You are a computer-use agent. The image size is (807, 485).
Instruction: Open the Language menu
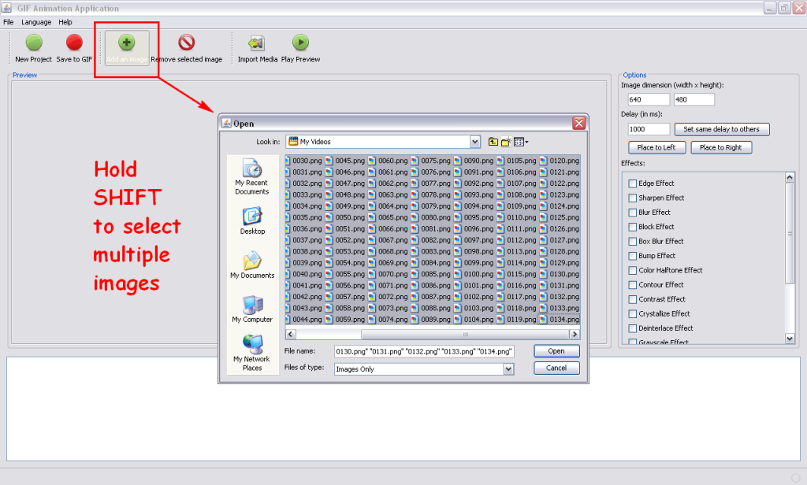(x=36, y=22)
